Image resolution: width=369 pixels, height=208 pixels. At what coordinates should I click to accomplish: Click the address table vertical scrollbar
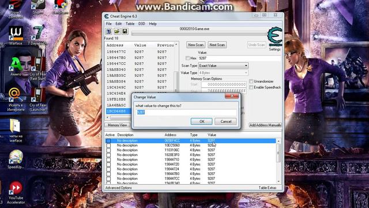pyautogui.click(x=278, y=161)
